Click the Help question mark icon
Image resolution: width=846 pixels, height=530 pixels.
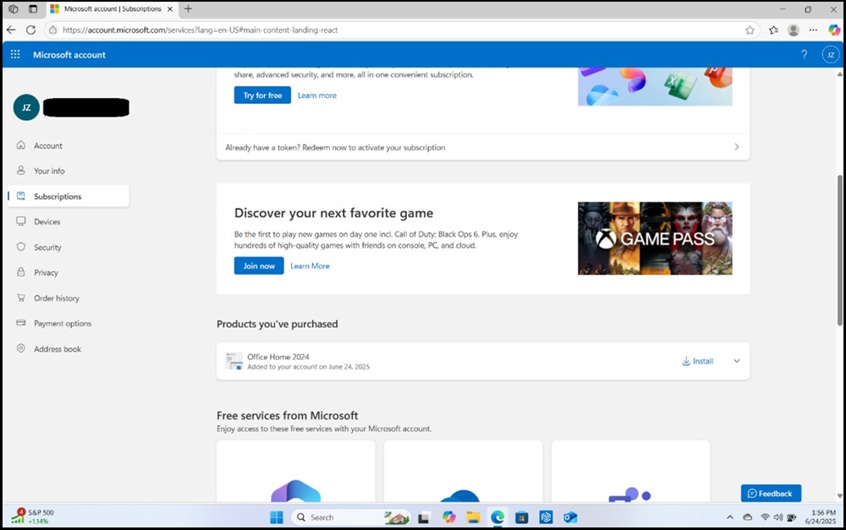[x=804, y=54]
